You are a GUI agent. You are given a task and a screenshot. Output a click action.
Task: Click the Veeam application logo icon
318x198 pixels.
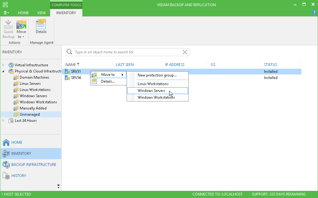(5, 4)
